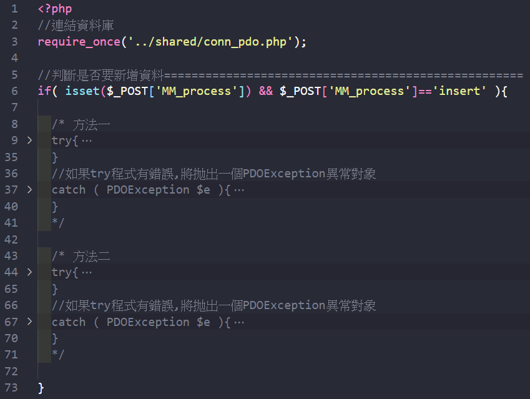
Task: Place cursor on require_once keyword
Action: coord(79,42)
